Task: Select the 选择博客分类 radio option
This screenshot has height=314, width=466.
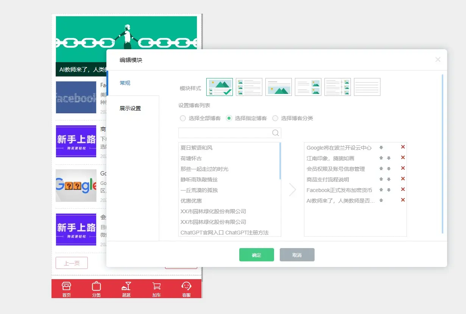Action: point(275,118)
